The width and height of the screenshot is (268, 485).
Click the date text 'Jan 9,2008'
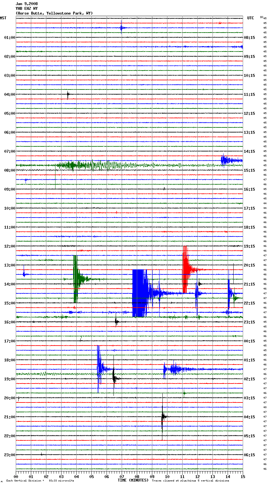pos(26,4)
